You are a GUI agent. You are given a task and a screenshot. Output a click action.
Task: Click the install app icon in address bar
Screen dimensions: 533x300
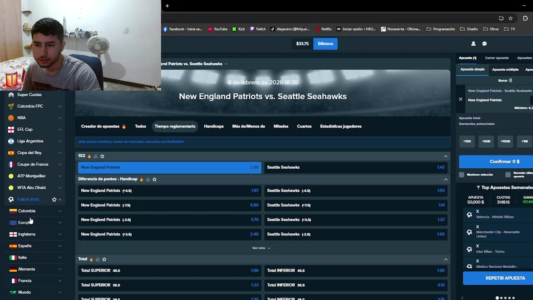coord(501,18)
